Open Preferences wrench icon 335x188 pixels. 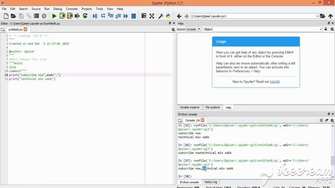tap(161, 16)
